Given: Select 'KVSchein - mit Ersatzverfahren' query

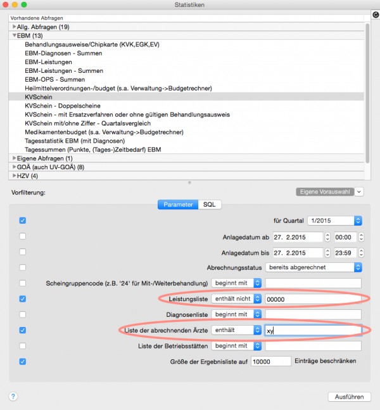Looking at the screenshot, I should click(127, 115).
